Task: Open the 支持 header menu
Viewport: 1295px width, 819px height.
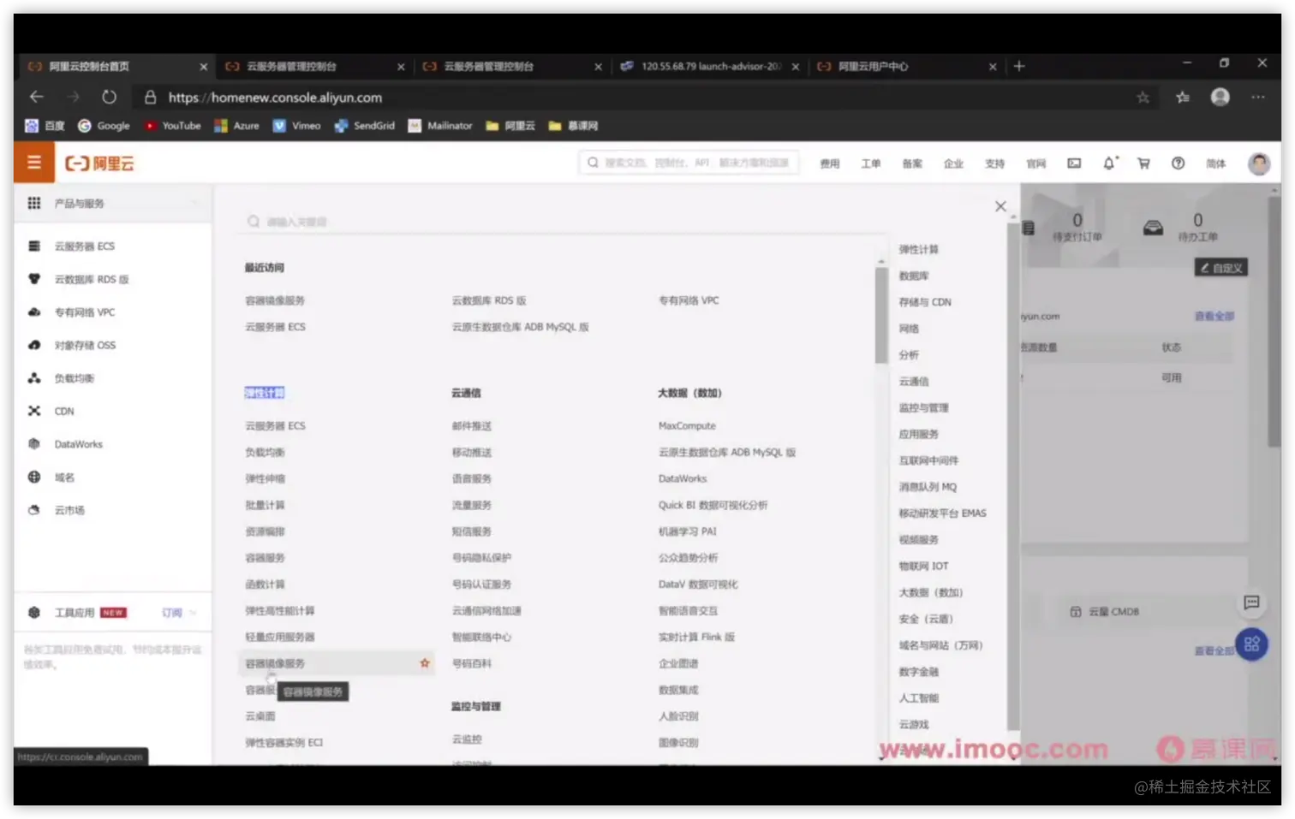Action: (994, 163)
